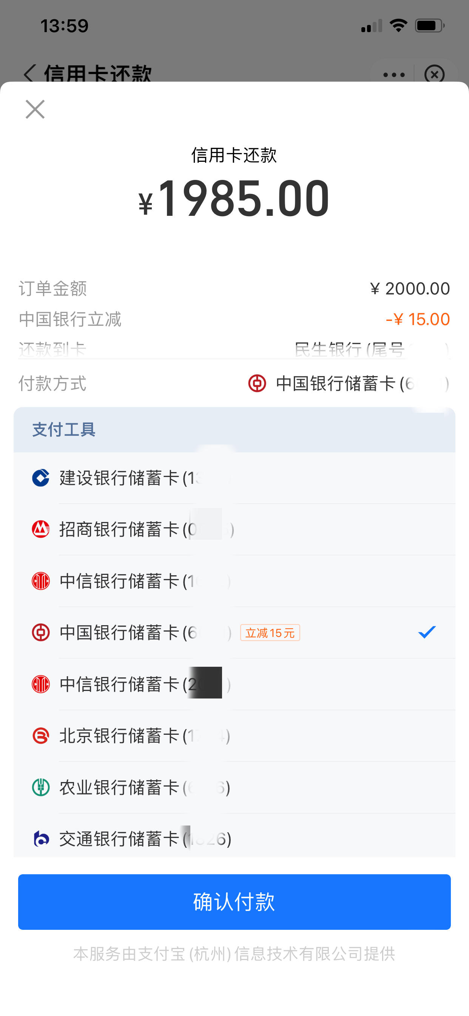Tap the blue checkmark on 中国银行储蓄卡
This screenshot has height=1016, width=469.
(427, 632)
